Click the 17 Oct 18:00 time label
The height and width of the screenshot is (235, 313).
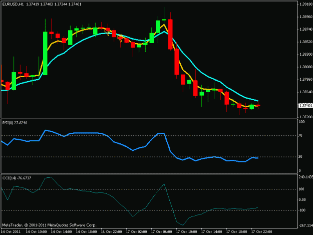(236, 232)
